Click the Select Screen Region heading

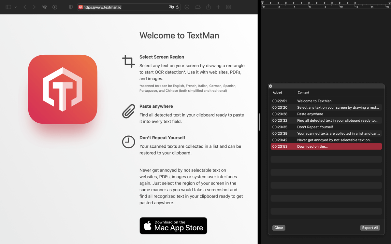click(x=162, y=57)
